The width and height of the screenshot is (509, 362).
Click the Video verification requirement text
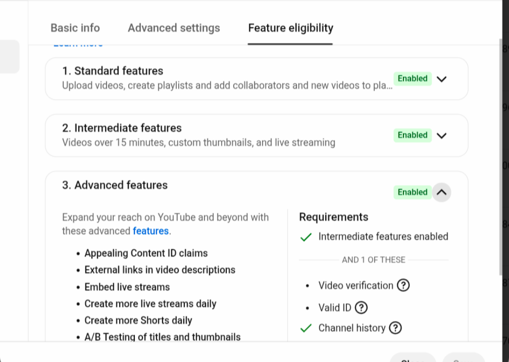355,286
